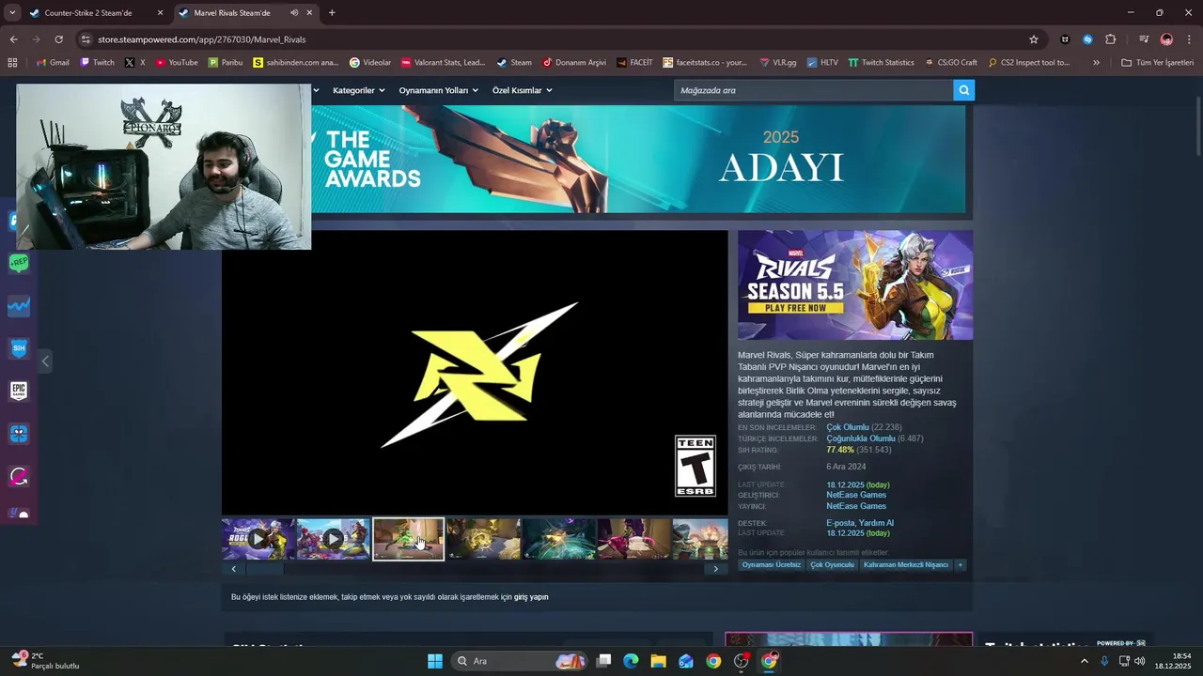Screen dimensions: 1203x676
Task: Open the FACEIT bookmark
Action: tap(635, 63)
